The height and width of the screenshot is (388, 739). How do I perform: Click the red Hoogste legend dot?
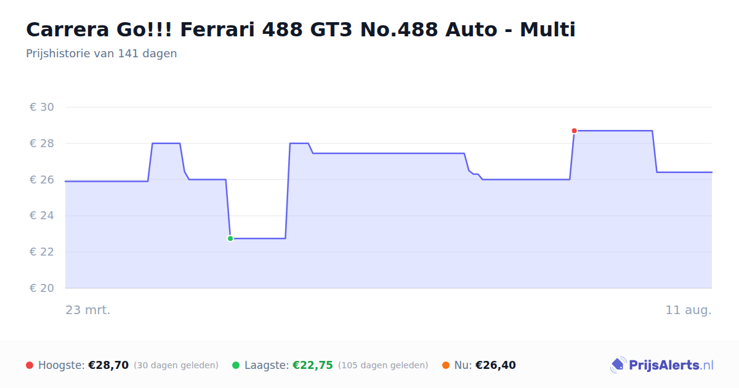coord(30,365)
